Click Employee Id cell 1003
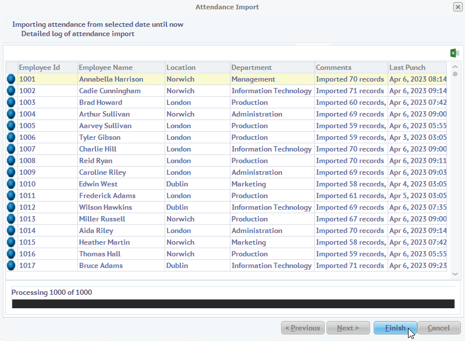 pos(48,103)
